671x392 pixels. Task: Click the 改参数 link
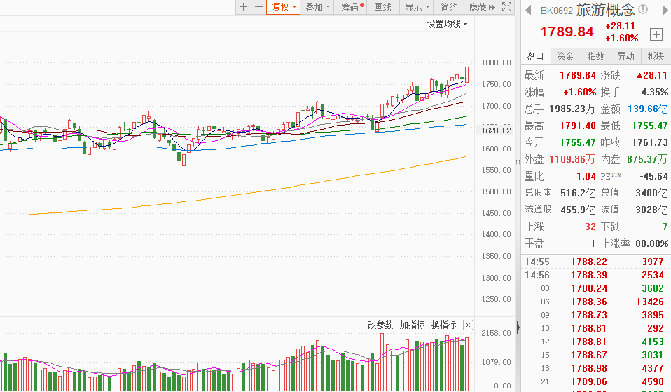coord(381,325)
